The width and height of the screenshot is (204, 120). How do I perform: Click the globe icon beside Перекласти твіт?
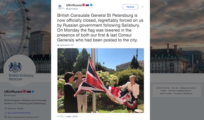[x=58, y=45]
